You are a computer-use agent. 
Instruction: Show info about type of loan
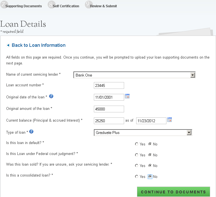[31, 131]
